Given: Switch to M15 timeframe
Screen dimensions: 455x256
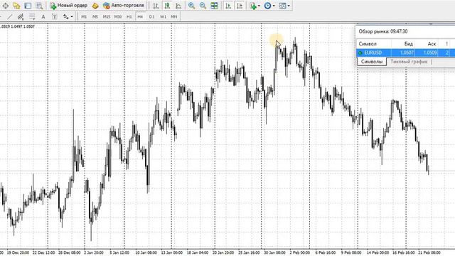Looking at the screenshot, I should click(107, 17).
